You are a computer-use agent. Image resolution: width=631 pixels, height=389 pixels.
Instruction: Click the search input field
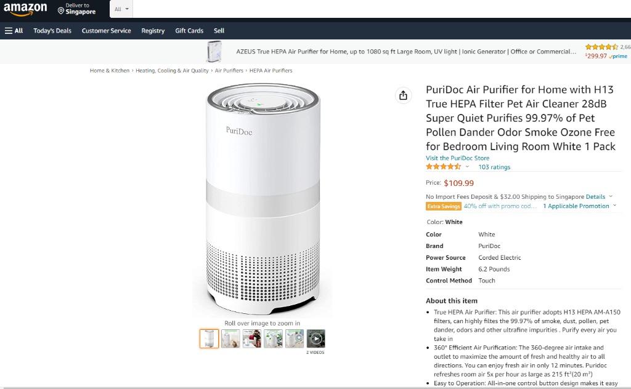coord(370,9)
